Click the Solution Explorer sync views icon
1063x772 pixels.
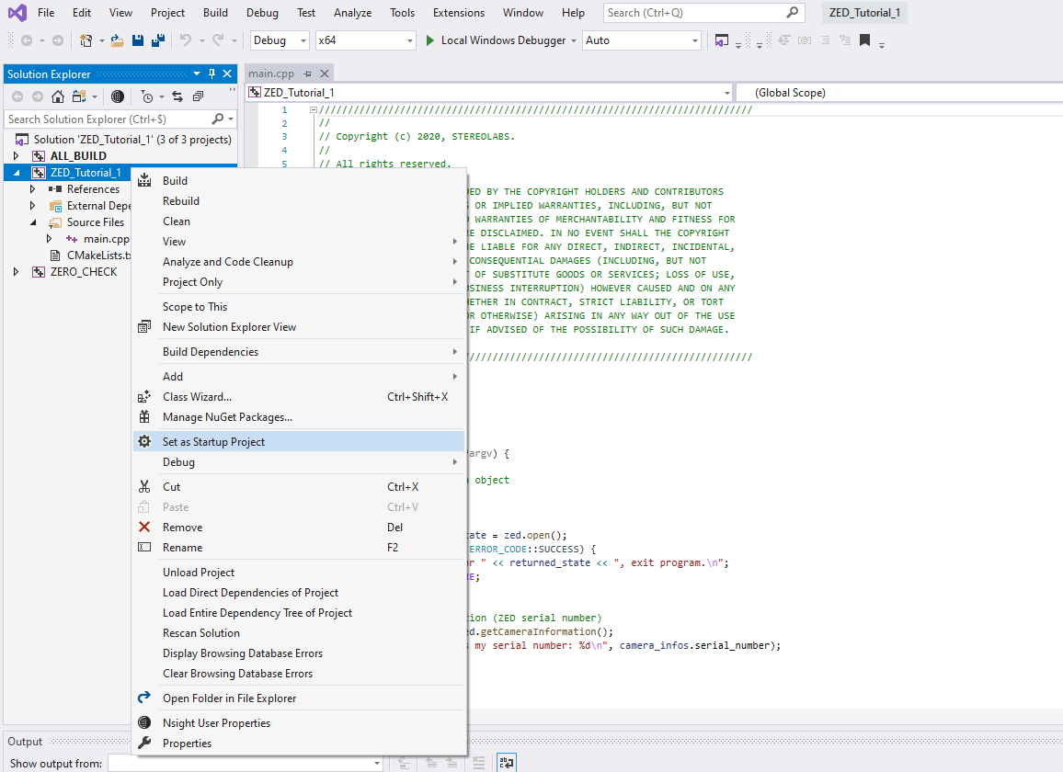click(79, 96)
